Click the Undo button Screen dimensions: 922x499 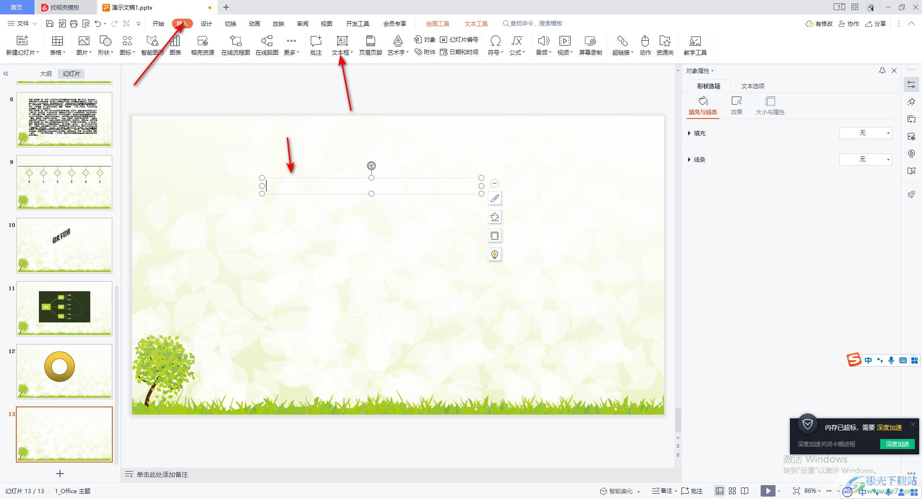pyautogui.click(x=98, y=24)
